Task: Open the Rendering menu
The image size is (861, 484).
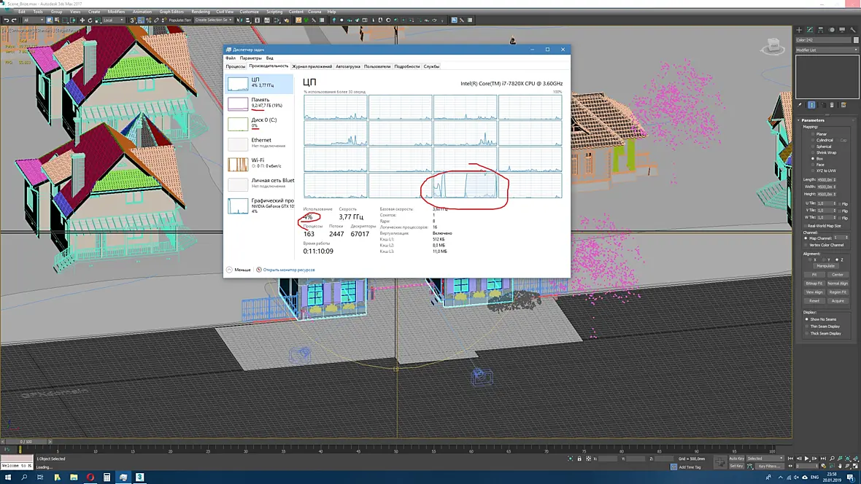Action: [x=201, y=12]
